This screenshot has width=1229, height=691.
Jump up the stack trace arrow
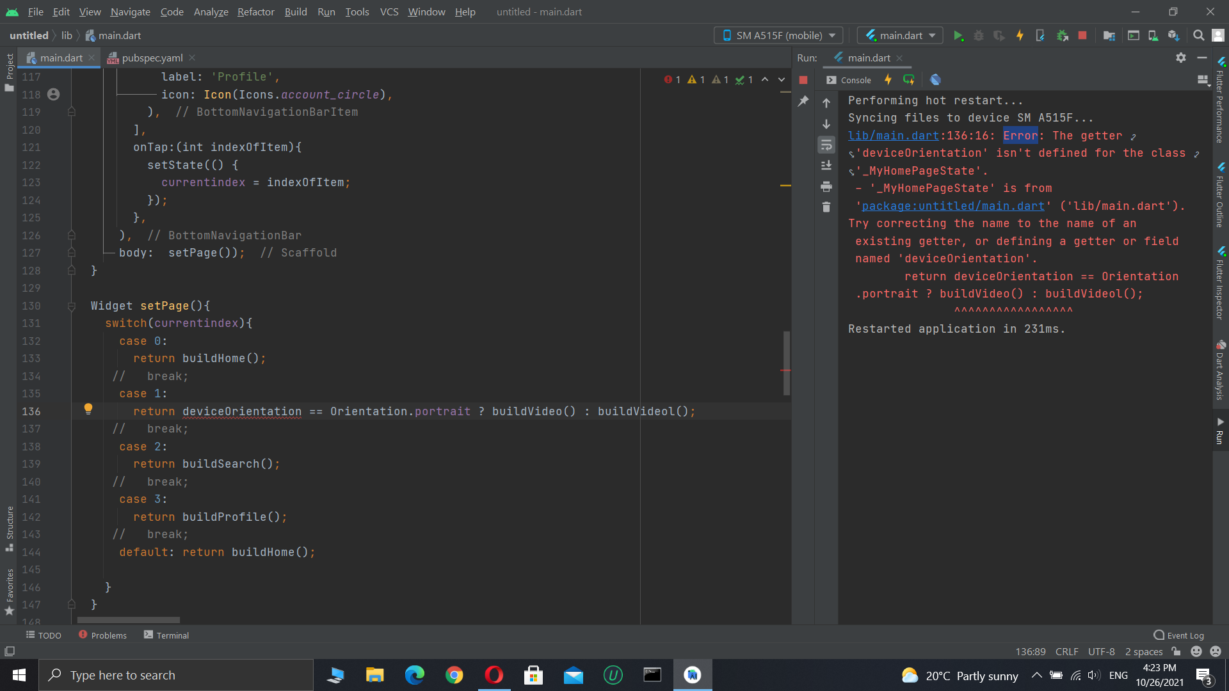pos(826,103)
